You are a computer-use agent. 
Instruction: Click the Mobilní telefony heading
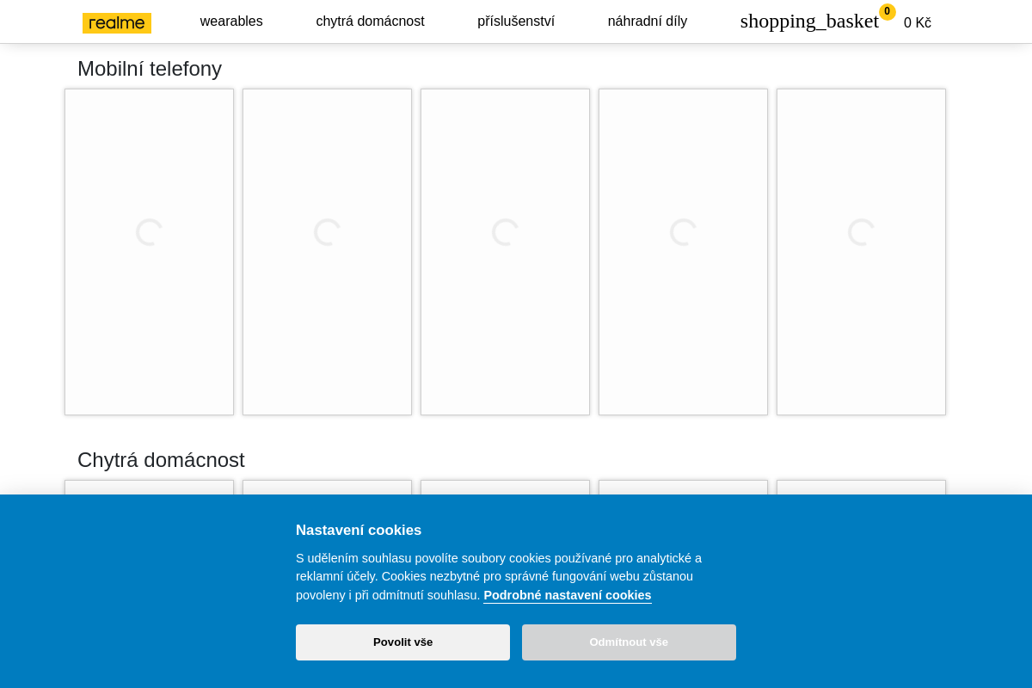tap(150, 69)
